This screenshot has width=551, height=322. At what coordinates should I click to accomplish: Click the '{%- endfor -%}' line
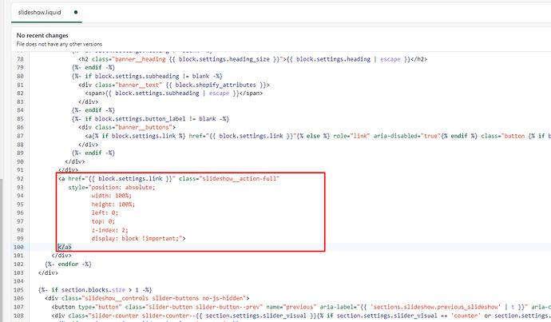coord(68,264)
